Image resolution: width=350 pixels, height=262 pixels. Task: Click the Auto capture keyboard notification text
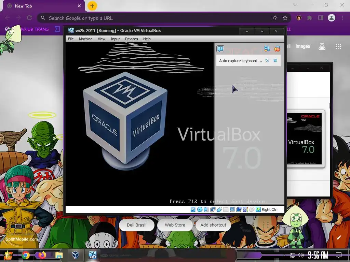(x=240, y=61)
